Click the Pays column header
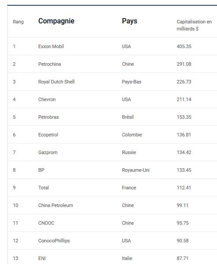 pos(130,21)
